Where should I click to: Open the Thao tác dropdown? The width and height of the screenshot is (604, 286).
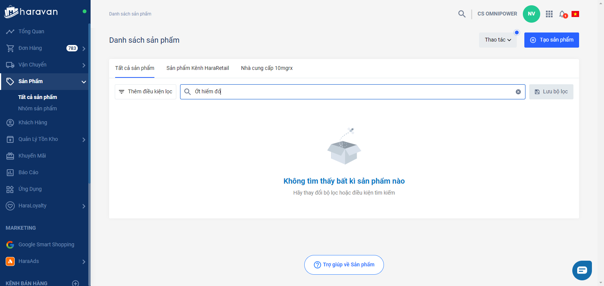[x=498, y=40]
